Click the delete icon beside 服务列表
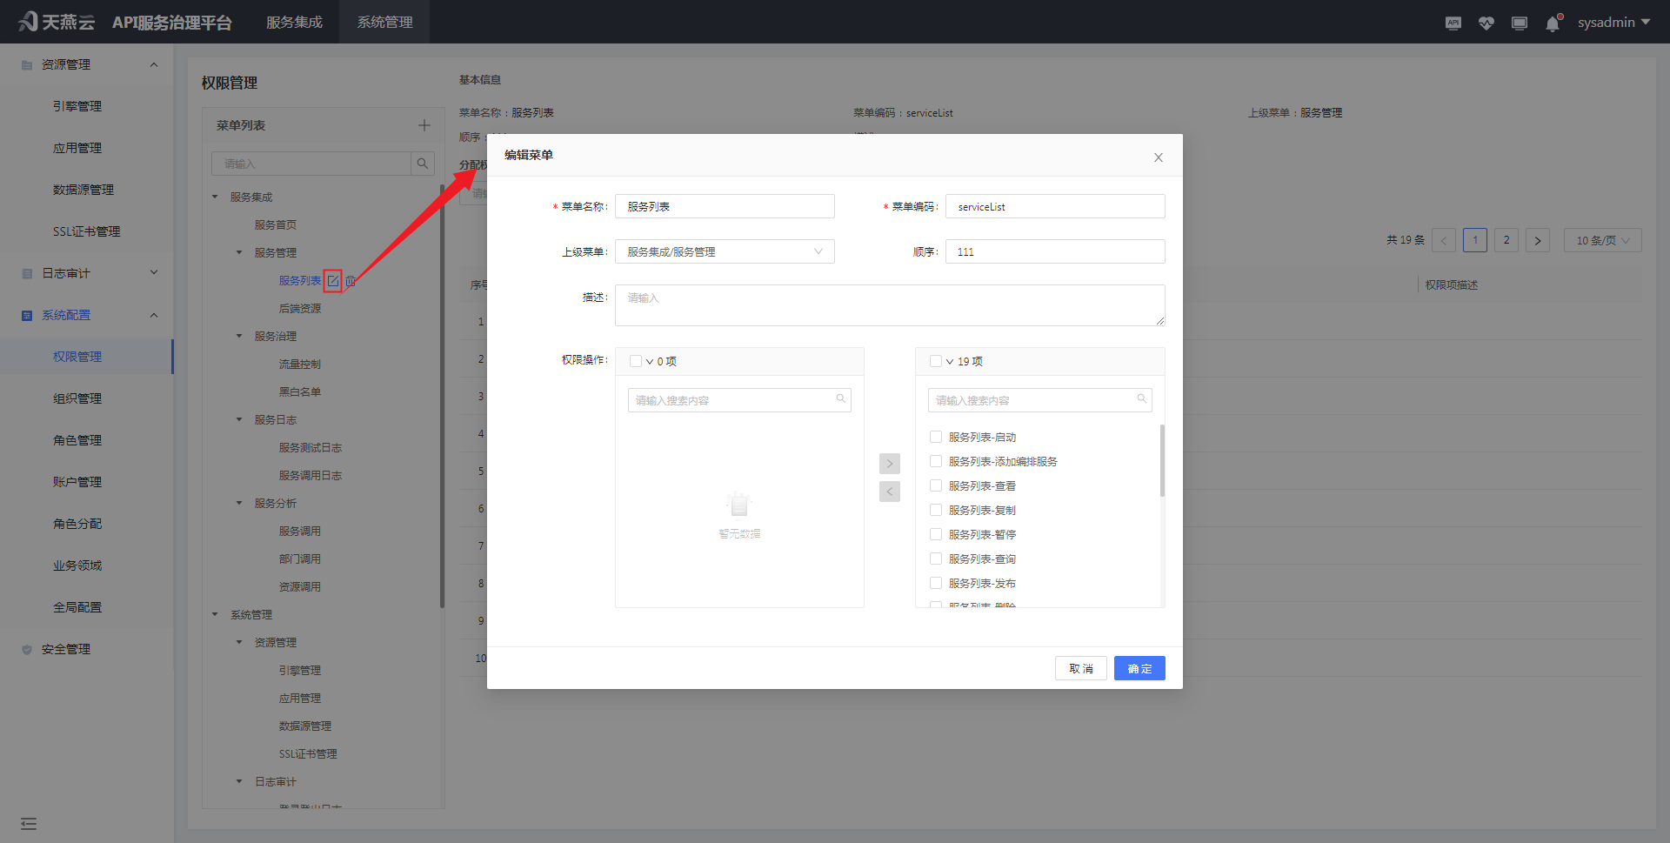1670x843 pixels. [x=351, y=281]
